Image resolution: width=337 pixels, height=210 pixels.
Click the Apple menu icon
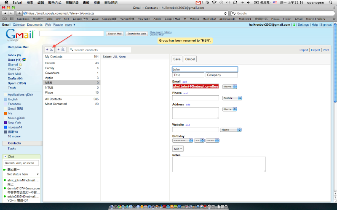[6, 3]
